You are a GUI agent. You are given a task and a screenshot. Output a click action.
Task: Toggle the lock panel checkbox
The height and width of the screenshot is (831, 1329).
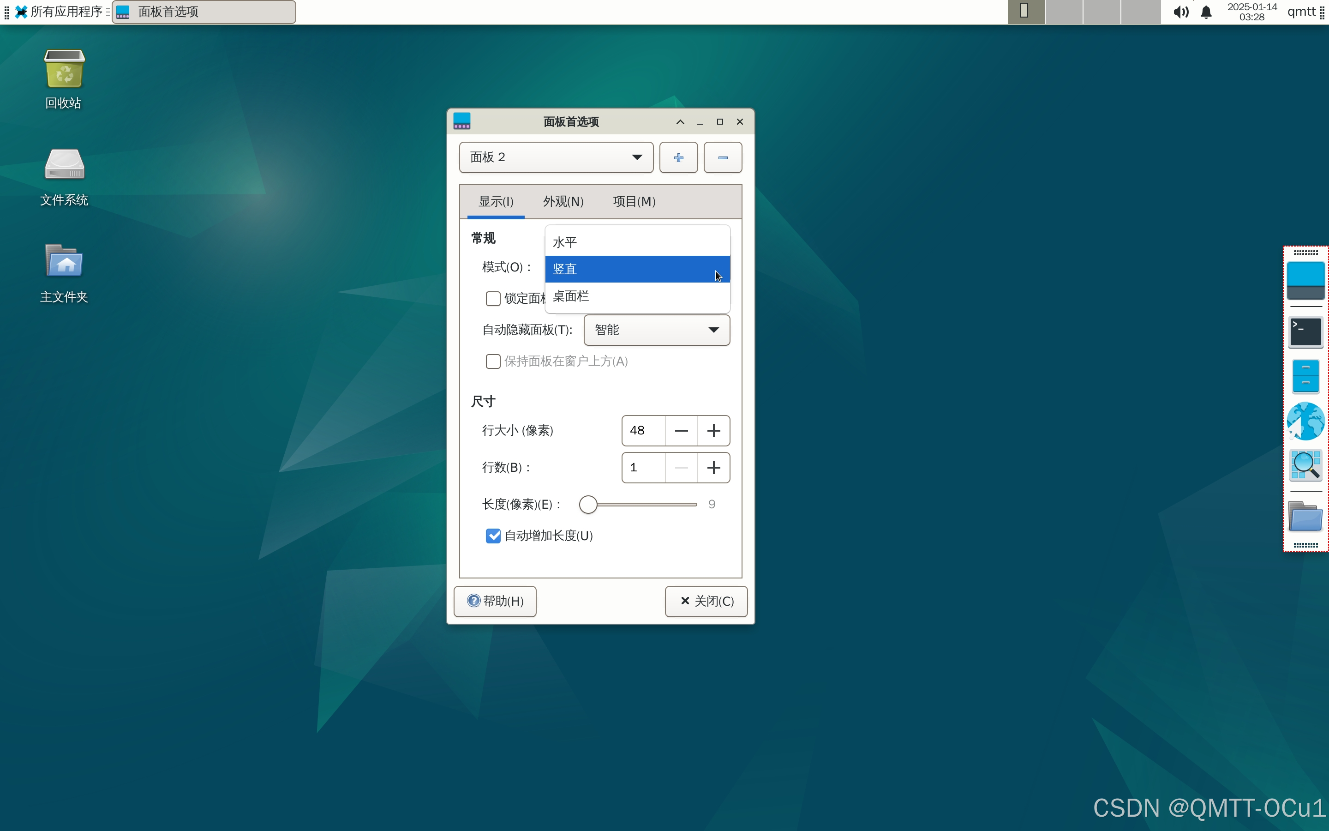point(493,298)
